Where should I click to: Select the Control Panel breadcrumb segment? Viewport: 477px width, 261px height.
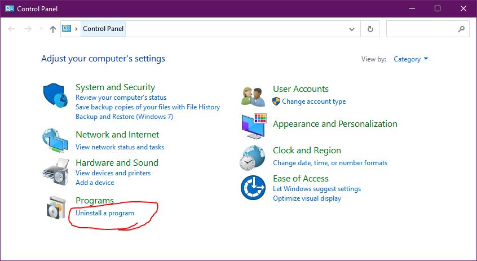click(x=103, y=29)
